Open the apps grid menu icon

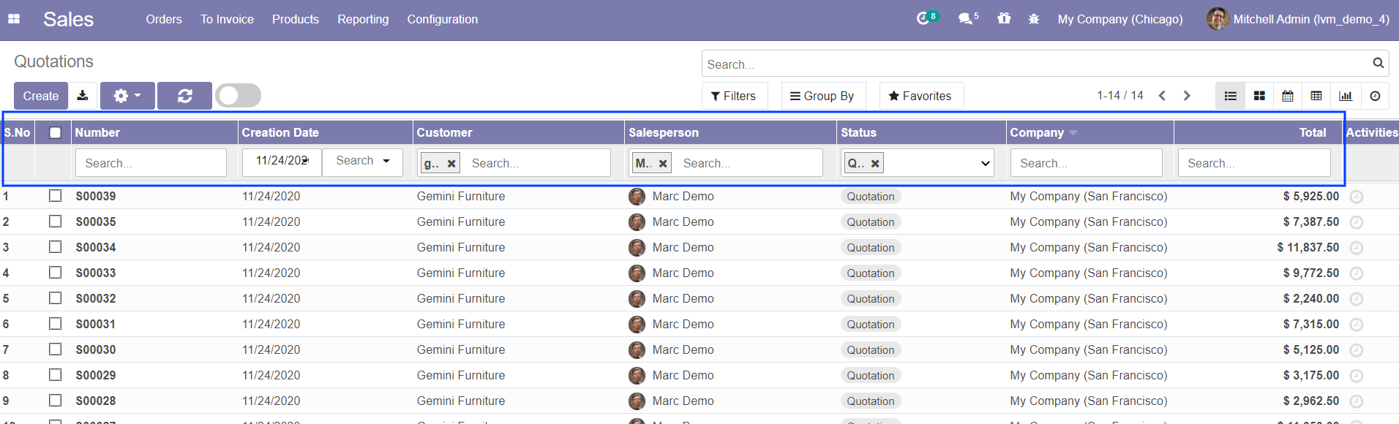(14, 19)
